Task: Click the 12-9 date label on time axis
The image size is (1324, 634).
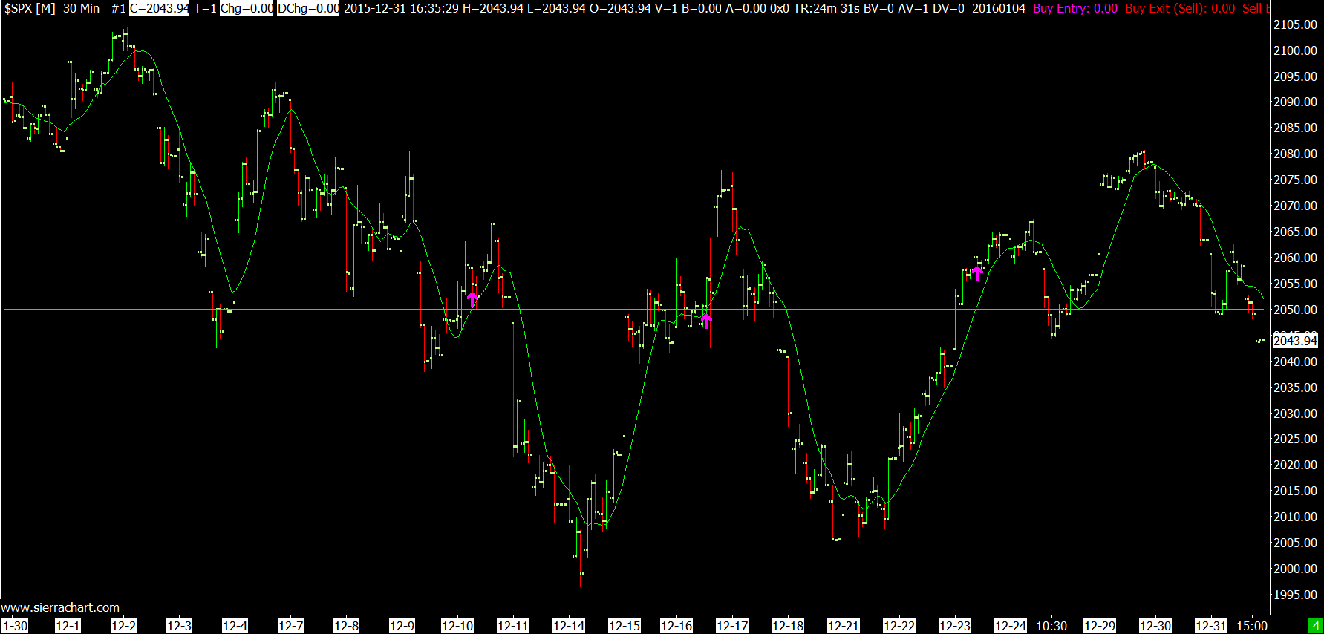Action: pos(402,626)
